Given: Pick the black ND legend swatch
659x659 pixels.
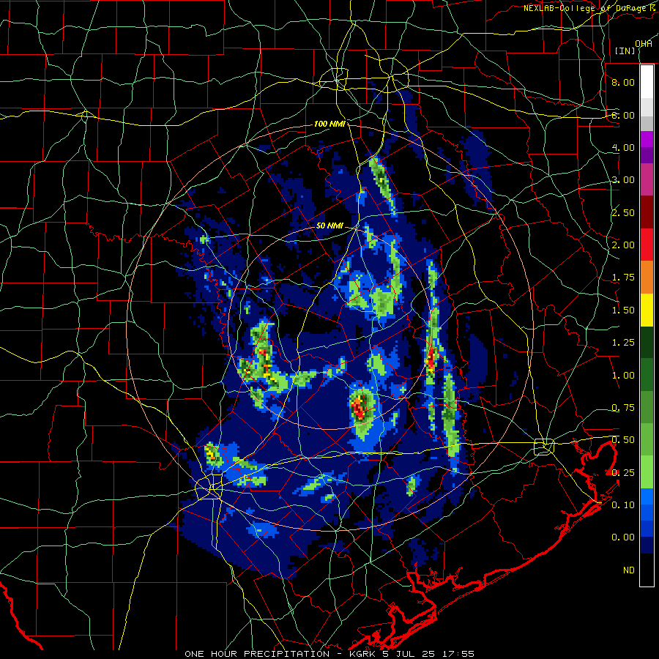Looking at the screenshot, I should tap(647, 570).
